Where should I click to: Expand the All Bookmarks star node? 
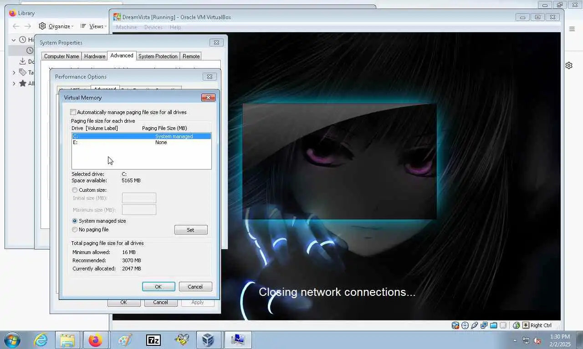pyautogui.click(x=14, y=84)
